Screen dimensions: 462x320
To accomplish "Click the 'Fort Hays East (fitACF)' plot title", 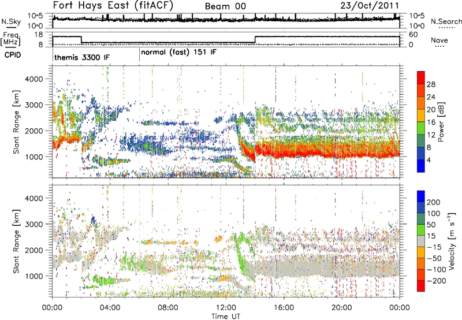I will [x=113, y=5].
